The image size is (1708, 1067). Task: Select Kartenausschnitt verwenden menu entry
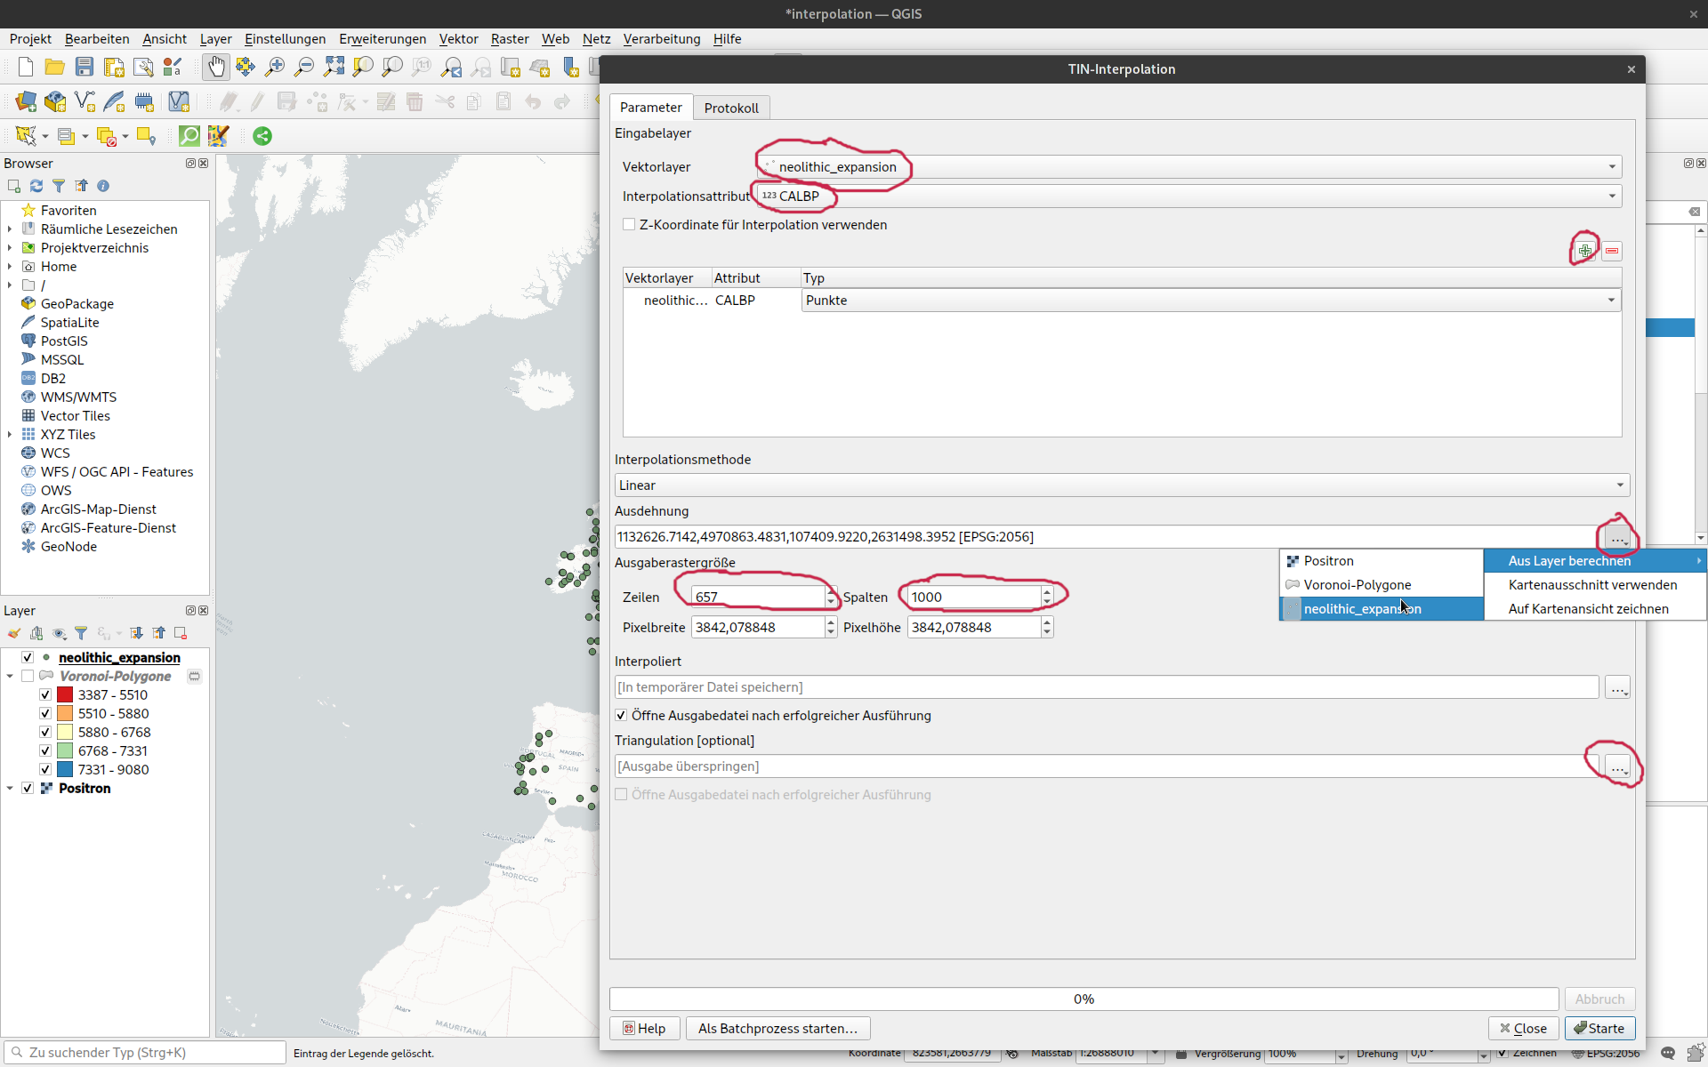(x=1592, y=585)
